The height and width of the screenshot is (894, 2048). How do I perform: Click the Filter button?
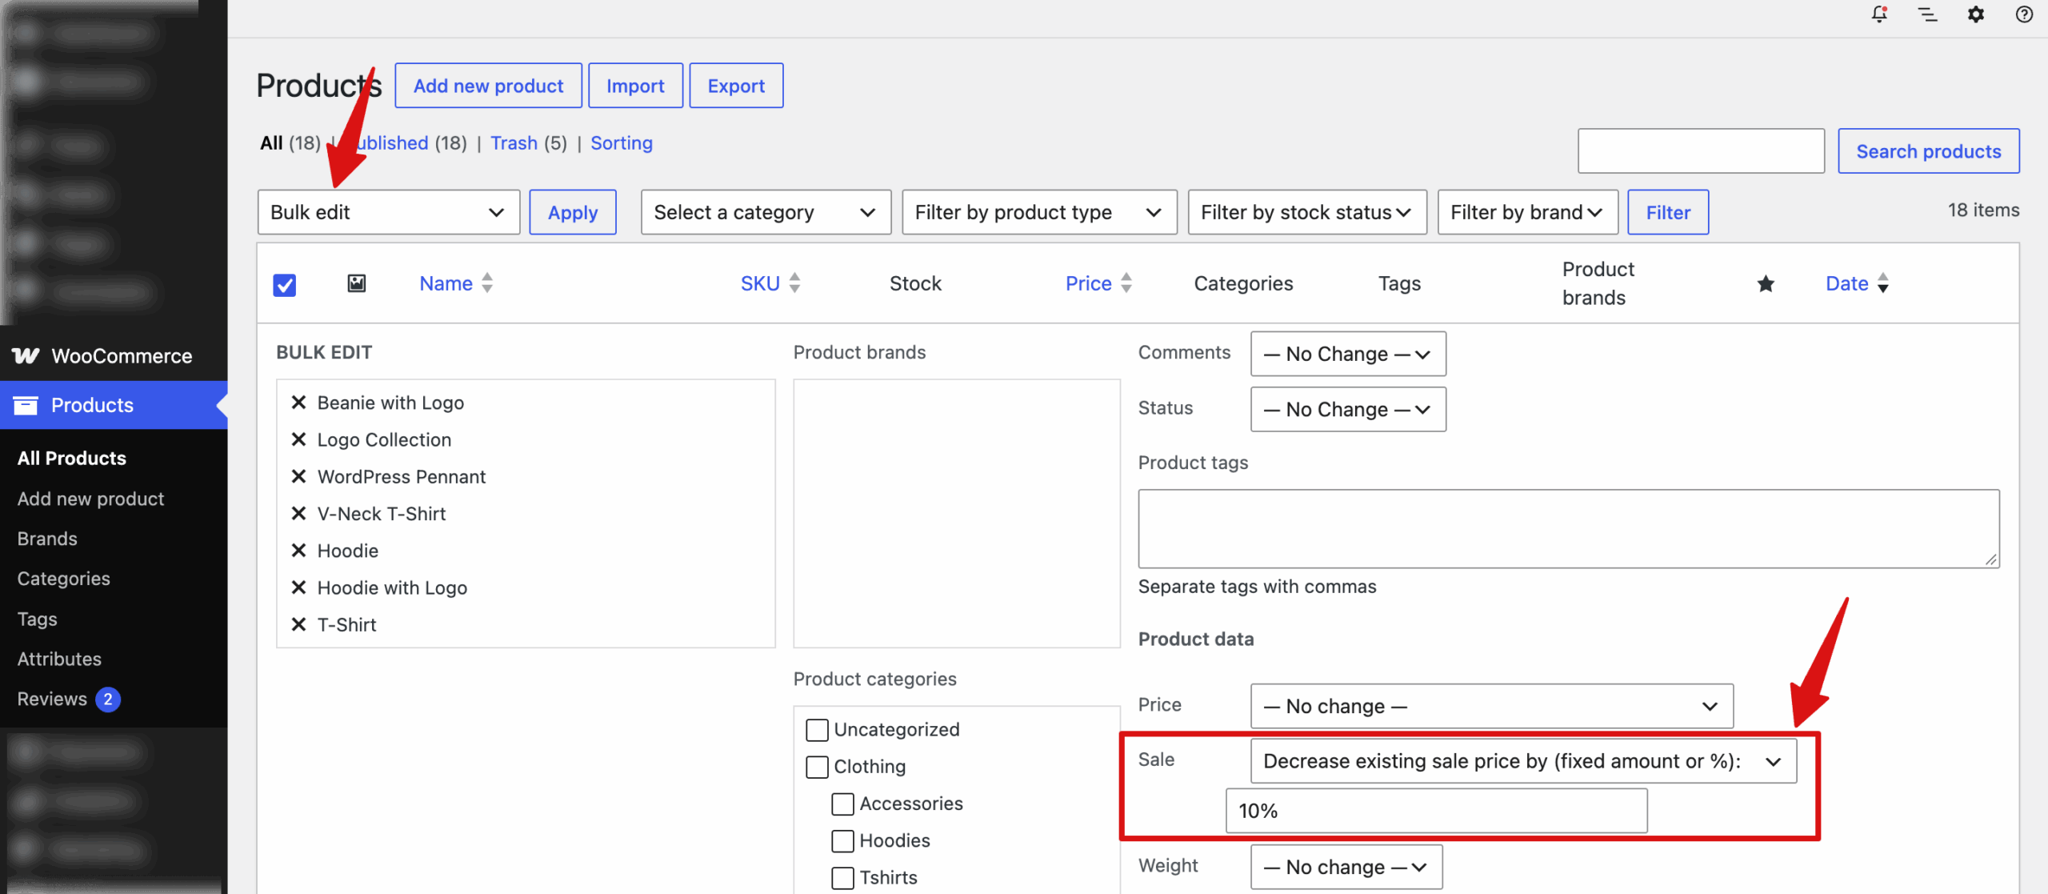[1668, 212]
